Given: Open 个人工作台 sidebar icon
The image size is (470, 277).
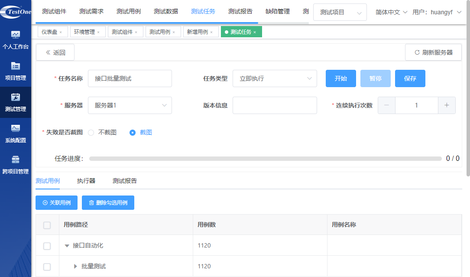Looking at the screenshot, I should 16,35.
